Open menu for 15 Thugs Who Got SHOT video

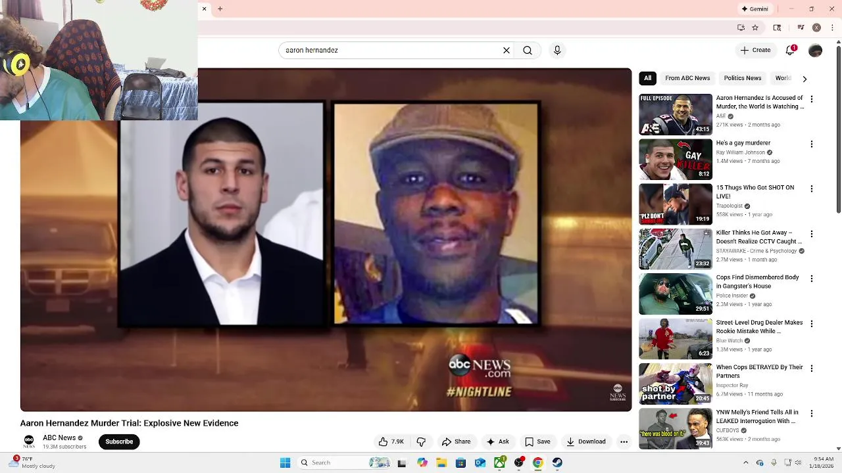coord(812,189)
